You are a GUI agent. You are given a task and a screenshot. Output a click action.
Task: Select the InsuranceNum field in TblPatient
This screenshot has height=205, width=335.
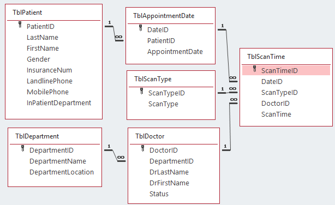point(49,70)
